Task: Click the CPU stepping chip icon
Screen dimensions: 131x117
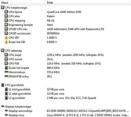Action: 6,20
